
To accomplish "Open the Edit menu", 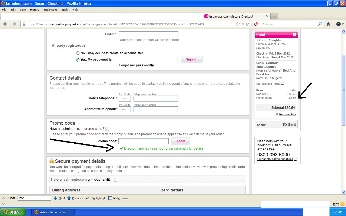I will 13,10.
